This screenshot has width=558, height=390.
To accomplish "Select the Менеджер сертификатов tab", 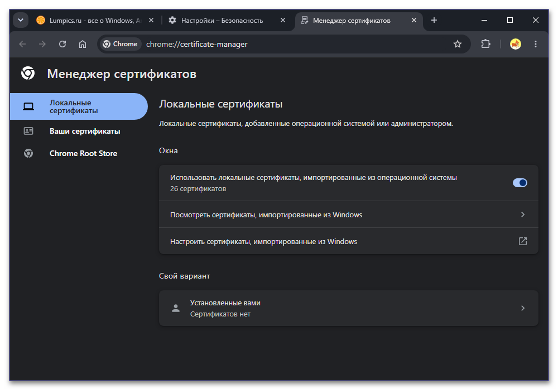I will pyautogui.click(x=358, y=21).
